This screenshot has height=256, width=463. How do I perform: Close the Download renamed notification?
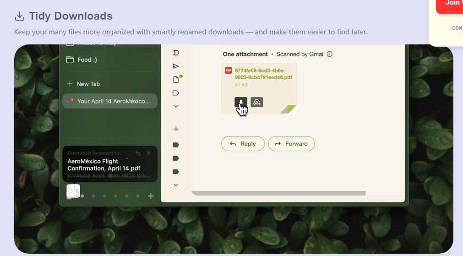click(148, 153)
